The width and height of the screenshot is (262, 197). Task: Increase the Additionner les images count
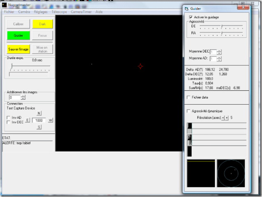tap(23, 96)
